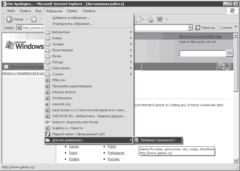
Task: Click the Forward arrow icon
Action: click(x=34, y=19)
